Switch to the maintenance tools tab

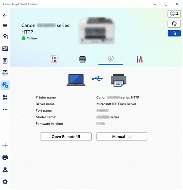click(x=139, y=59)
